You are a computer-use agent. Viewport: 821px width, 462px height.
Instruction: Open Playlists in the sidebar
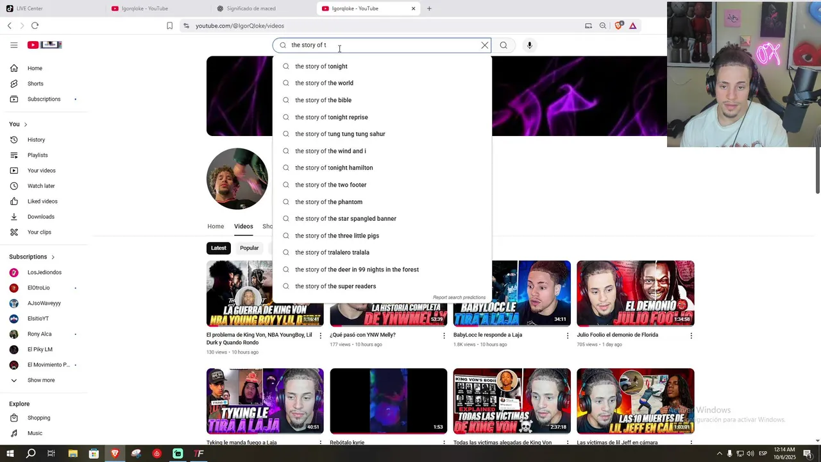point(44,155)
